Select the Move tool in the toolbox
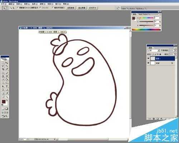This screenshot has width=179, height=143. (7, 63)
